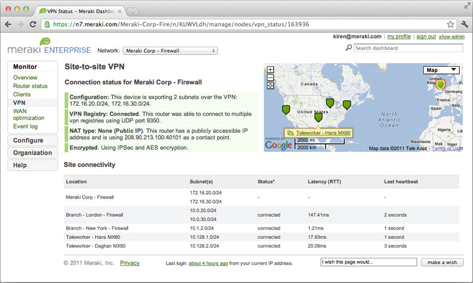The width and height of the screenshot is (473, 283).
Task: Go back with the browser back arrow
Action: coord(8,25)
